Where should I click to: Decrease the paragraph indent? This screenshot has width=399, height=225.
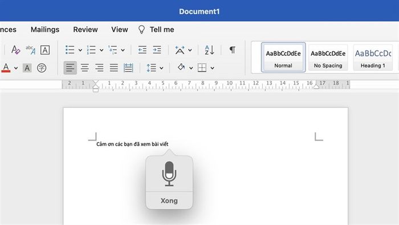(x=142, y=50)
